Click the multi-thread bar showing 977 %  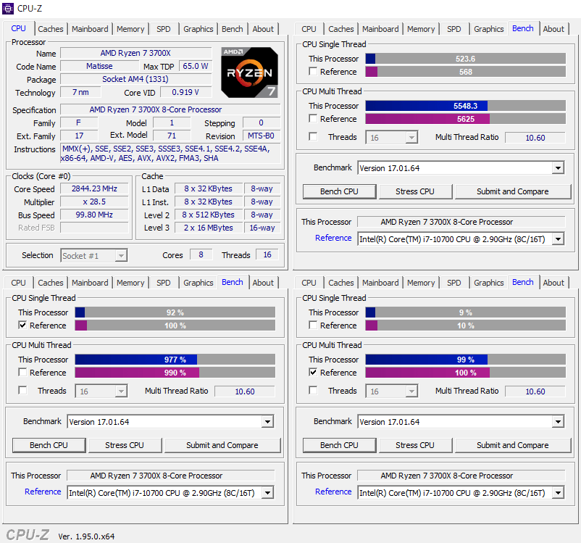(175, 360)
